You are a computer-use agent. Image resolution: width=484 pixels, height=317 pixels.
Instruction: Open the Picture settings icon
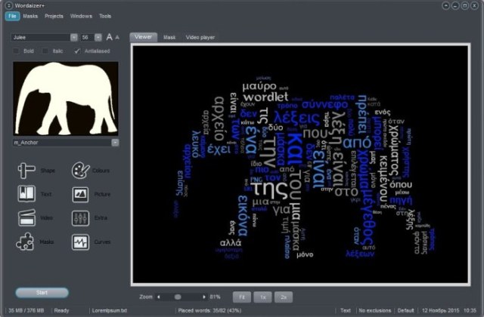click(80, 195)
